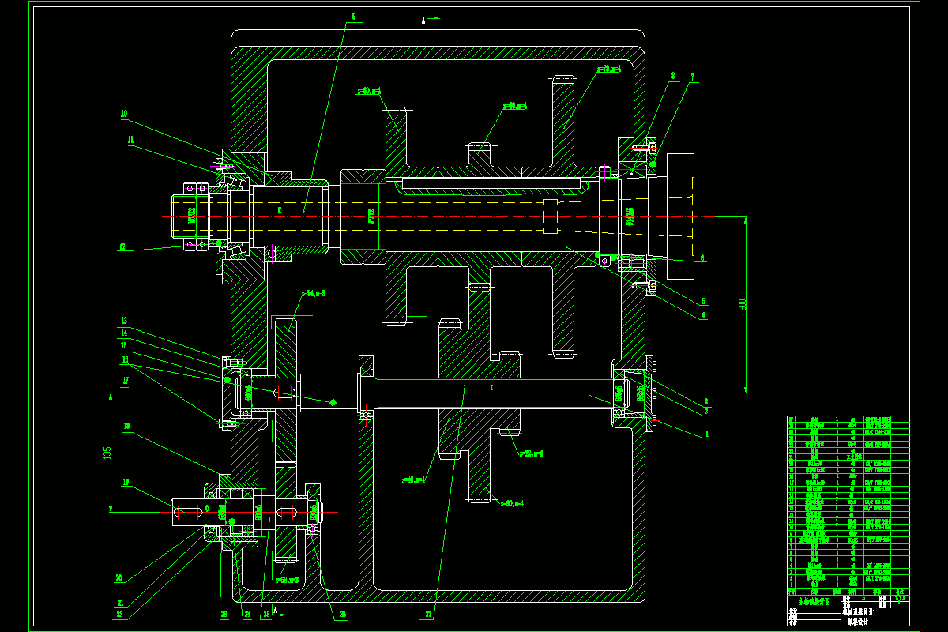This screenshot has height=632, width=948.
Task: Click part balloon number 5
Action: coord(705,301)
